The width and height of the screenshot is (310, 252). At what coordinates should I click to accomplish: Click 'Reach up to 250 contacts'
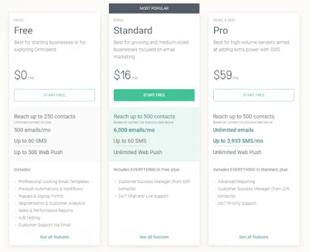point(45,117)
